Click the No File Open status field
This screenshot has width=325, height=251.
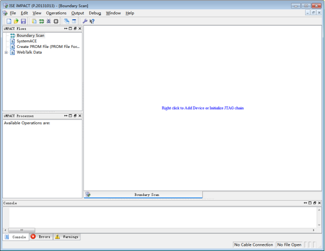click(289, 245)
